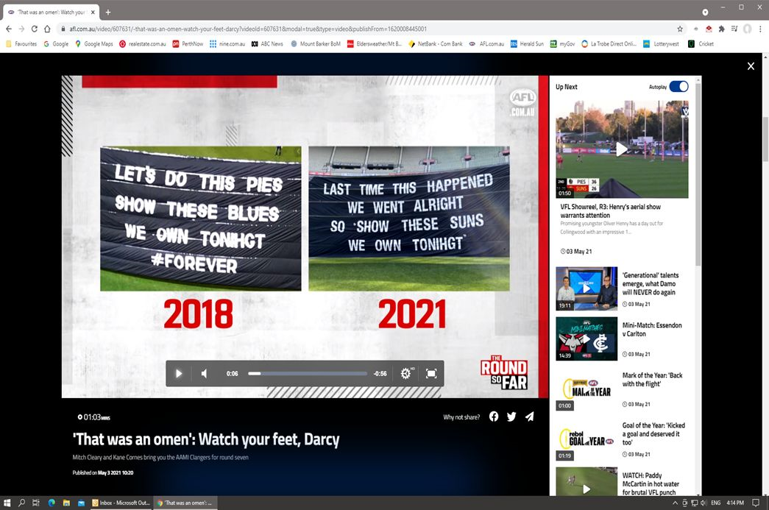Screen dimensions: 769x510
Task: Open Mini-Match: Essendon v Carlton link
Action: [651, 330]
